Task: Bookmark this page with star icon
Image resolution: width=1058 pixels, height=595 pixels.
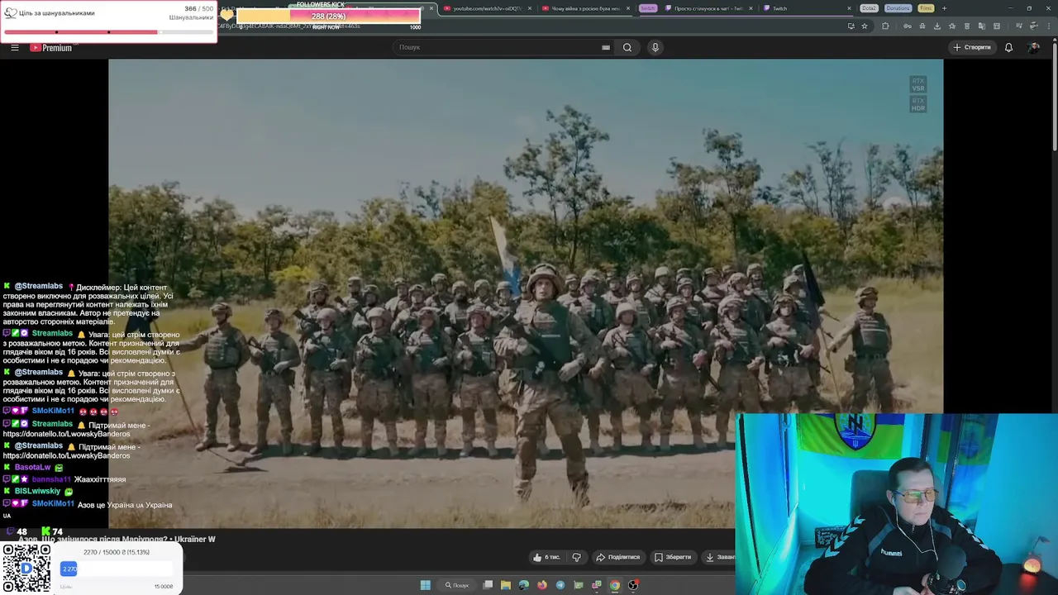Action: [x=865, y=26]
